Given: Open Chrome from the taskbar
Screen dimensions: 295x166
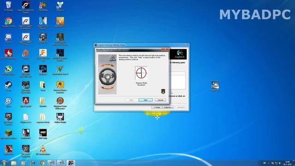Looking at the screenshot, I should (x=42, y=163).
